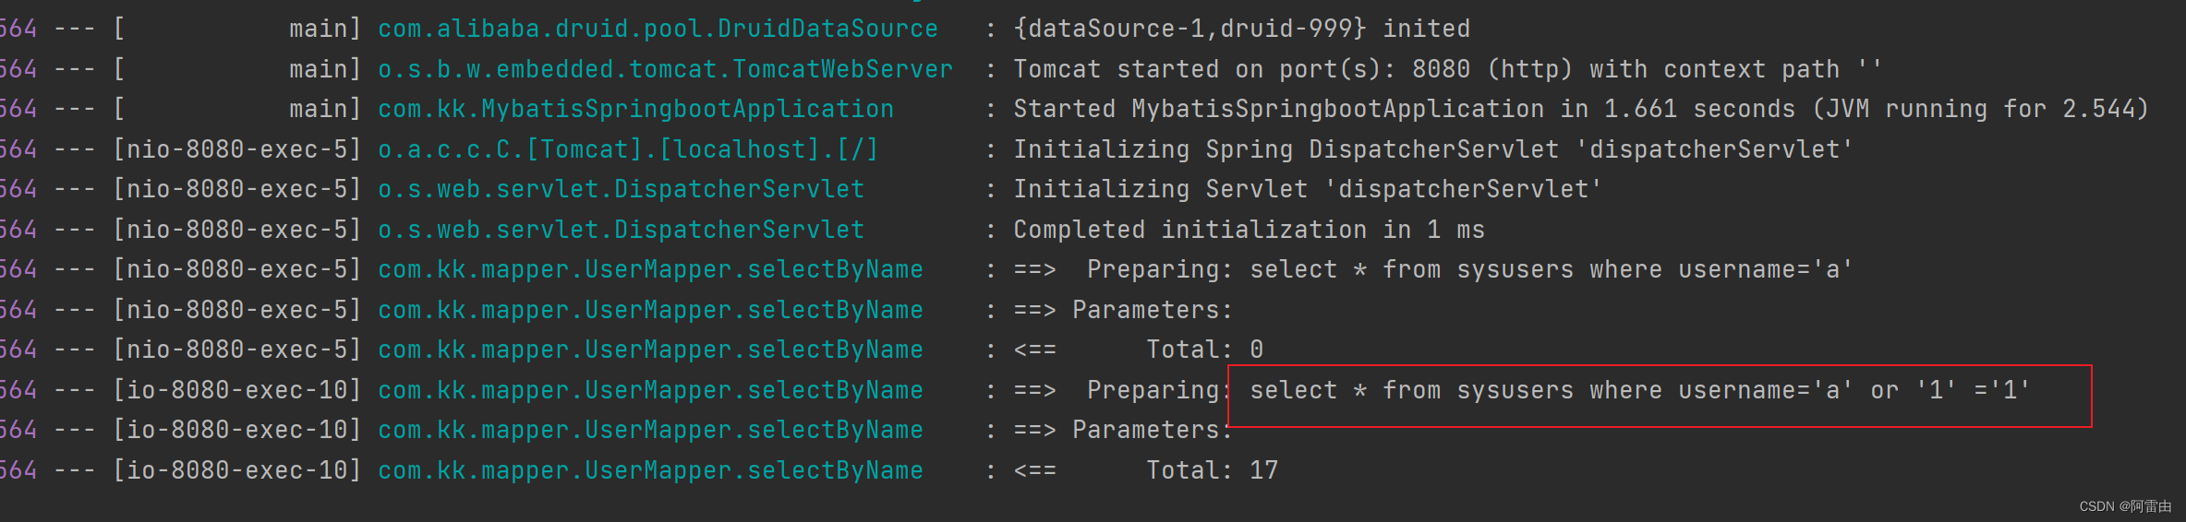
Task: Select 'Tomcat started on port(s): 8080' message
Action: [1241, 69]
